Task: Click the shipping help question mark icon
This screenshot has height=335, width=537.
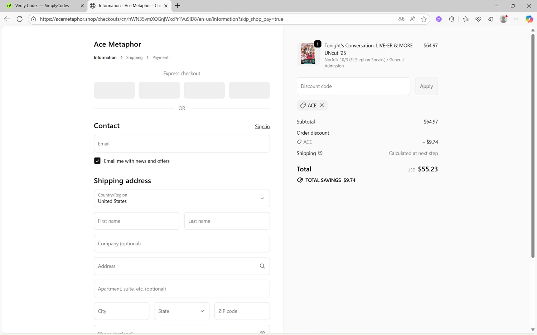Action: pyautogui.click(x=320, y=153)
